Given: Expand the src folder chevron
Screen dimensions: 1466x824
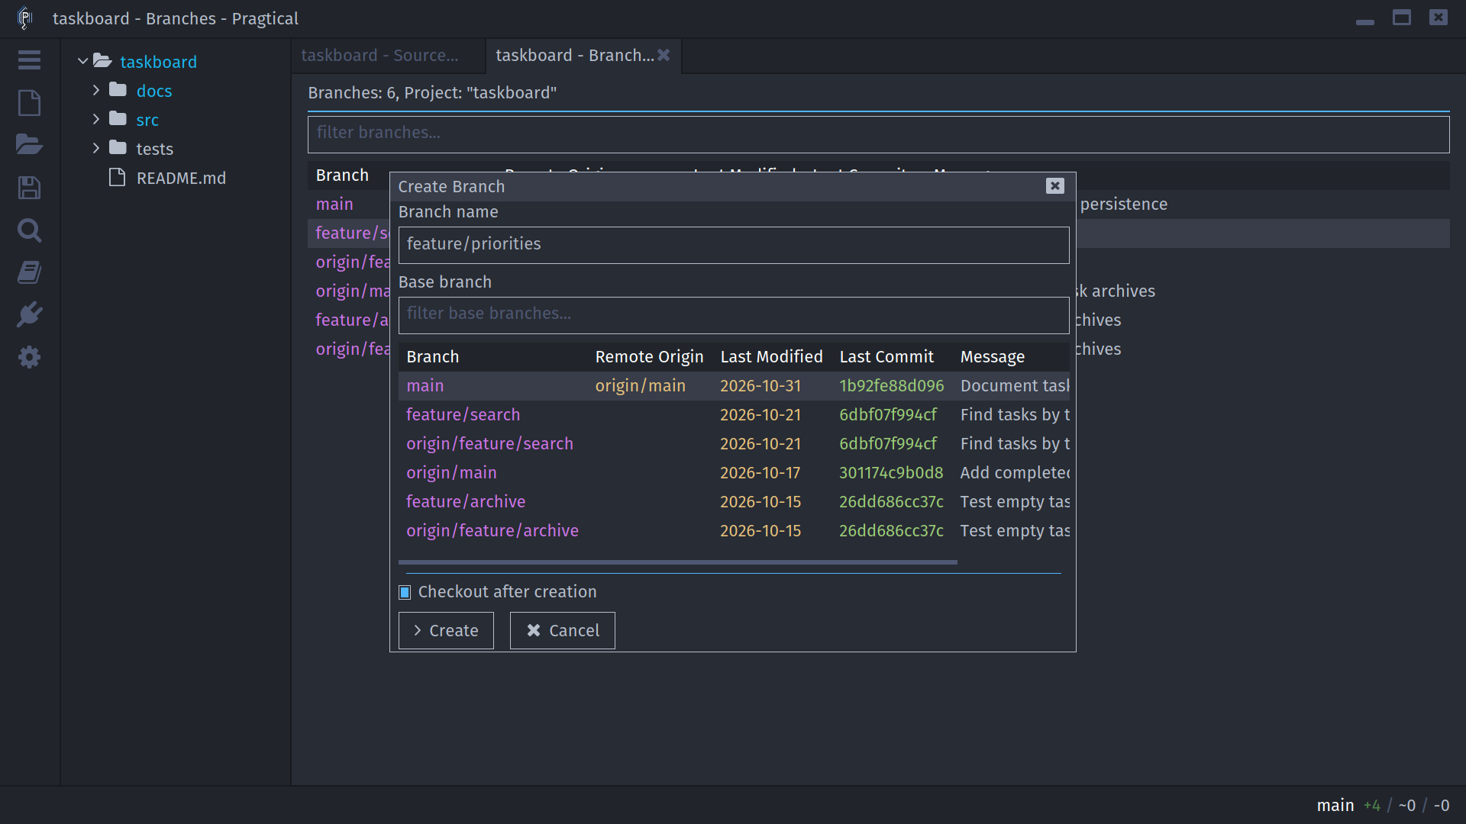Looking at the screenshot, I should pyautogui.click(x=96, y=119).
